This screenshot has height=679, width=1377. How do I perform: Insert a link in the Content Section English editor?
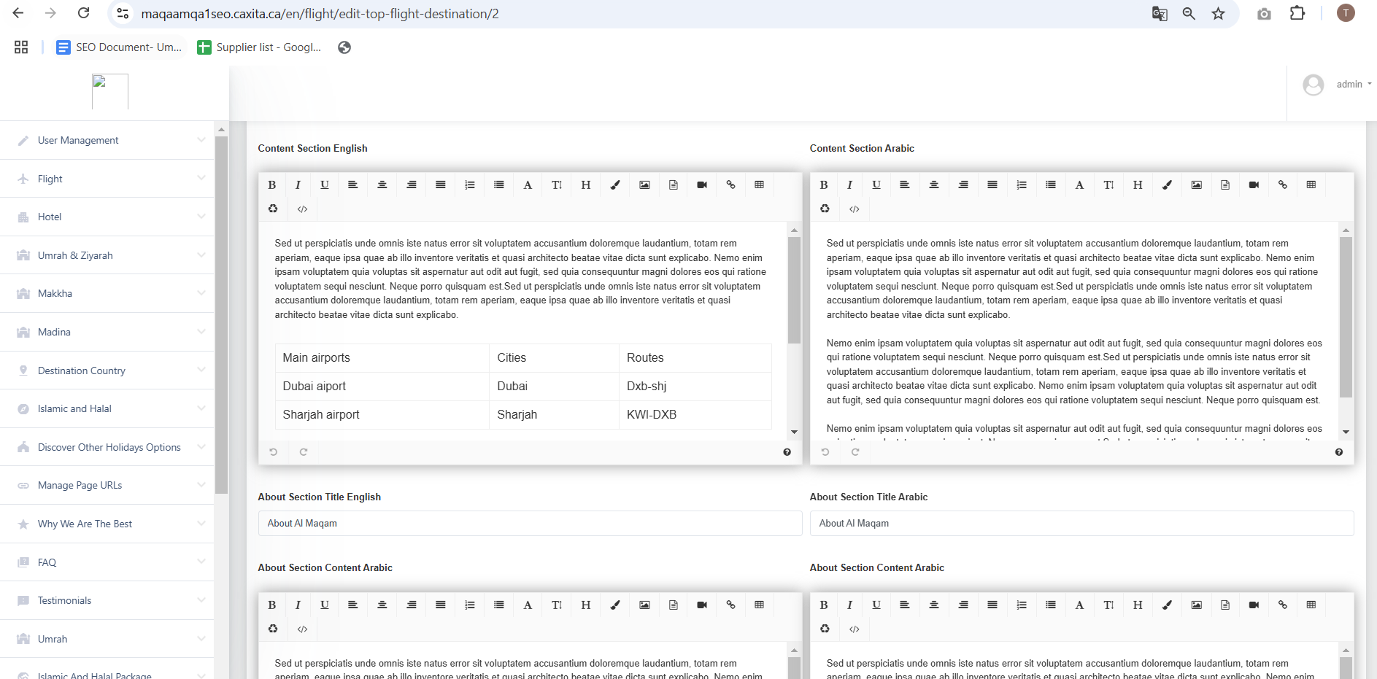pyautogui.click(x=730, y=185)
